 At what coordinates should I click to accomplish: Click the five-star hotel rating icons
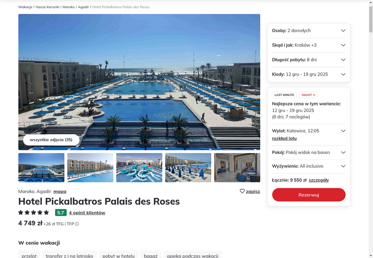(x=34, y=212)
